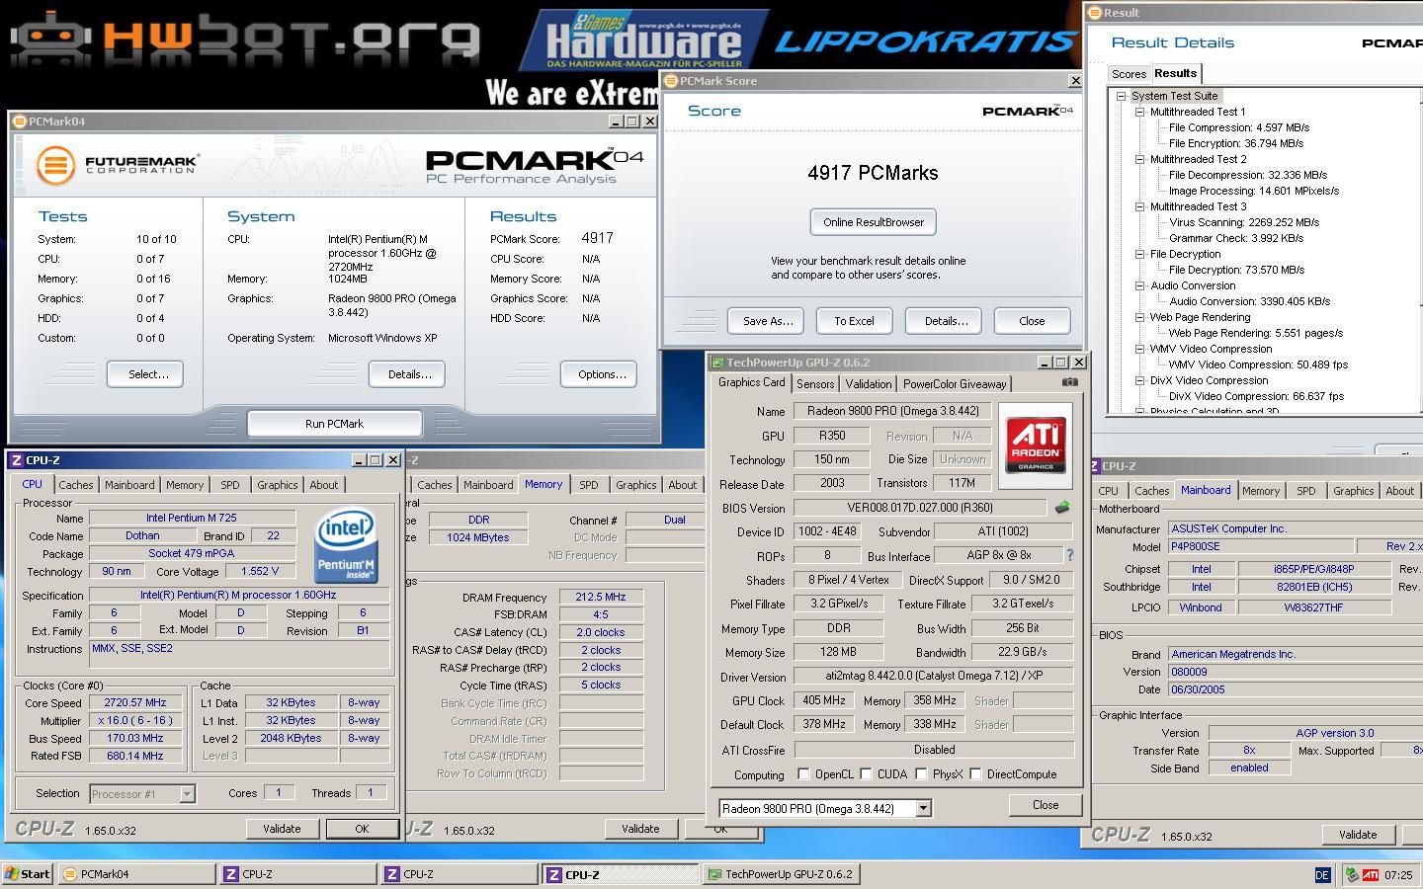
Task: Click the To Excel button
Action: pyautogui.click(x=854, y=321)
